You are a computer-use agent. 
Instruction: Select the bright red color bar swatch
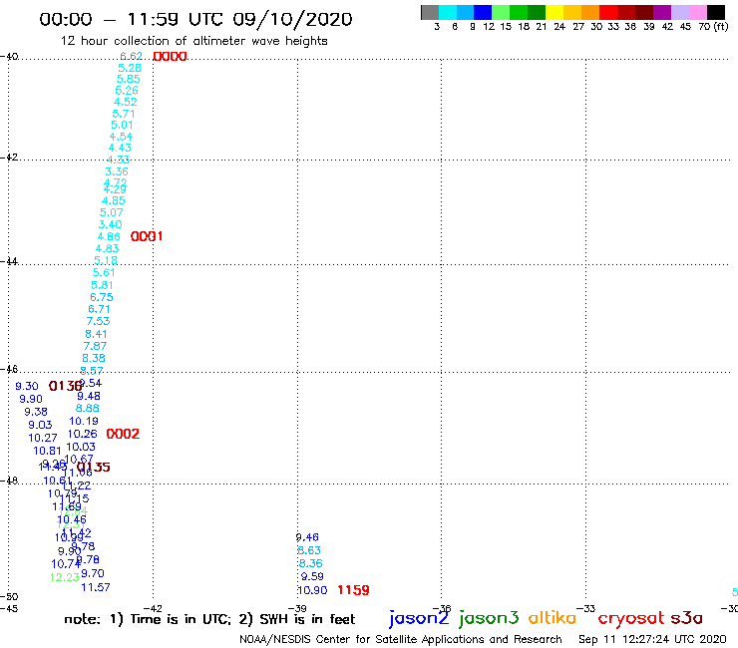point(608,12)
